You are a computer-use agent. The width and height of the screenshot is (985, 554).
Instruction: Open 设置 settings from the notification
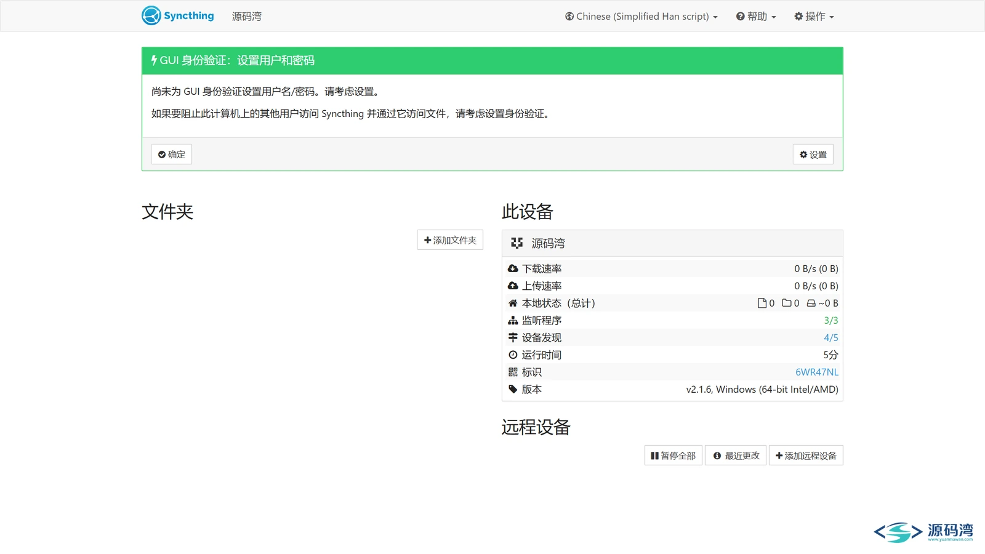(x=813, y=155)
